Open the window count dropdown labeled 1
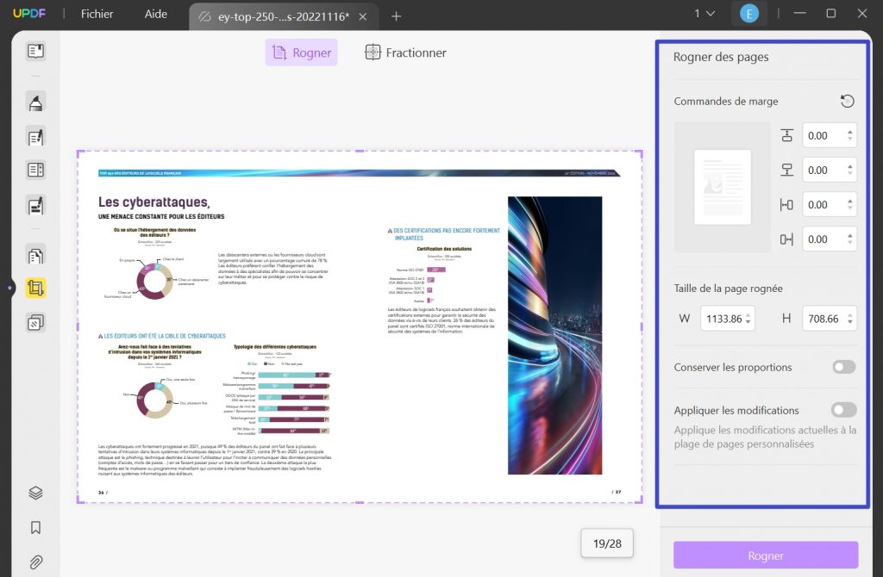883x577 pixels. (x=704, y=14)
